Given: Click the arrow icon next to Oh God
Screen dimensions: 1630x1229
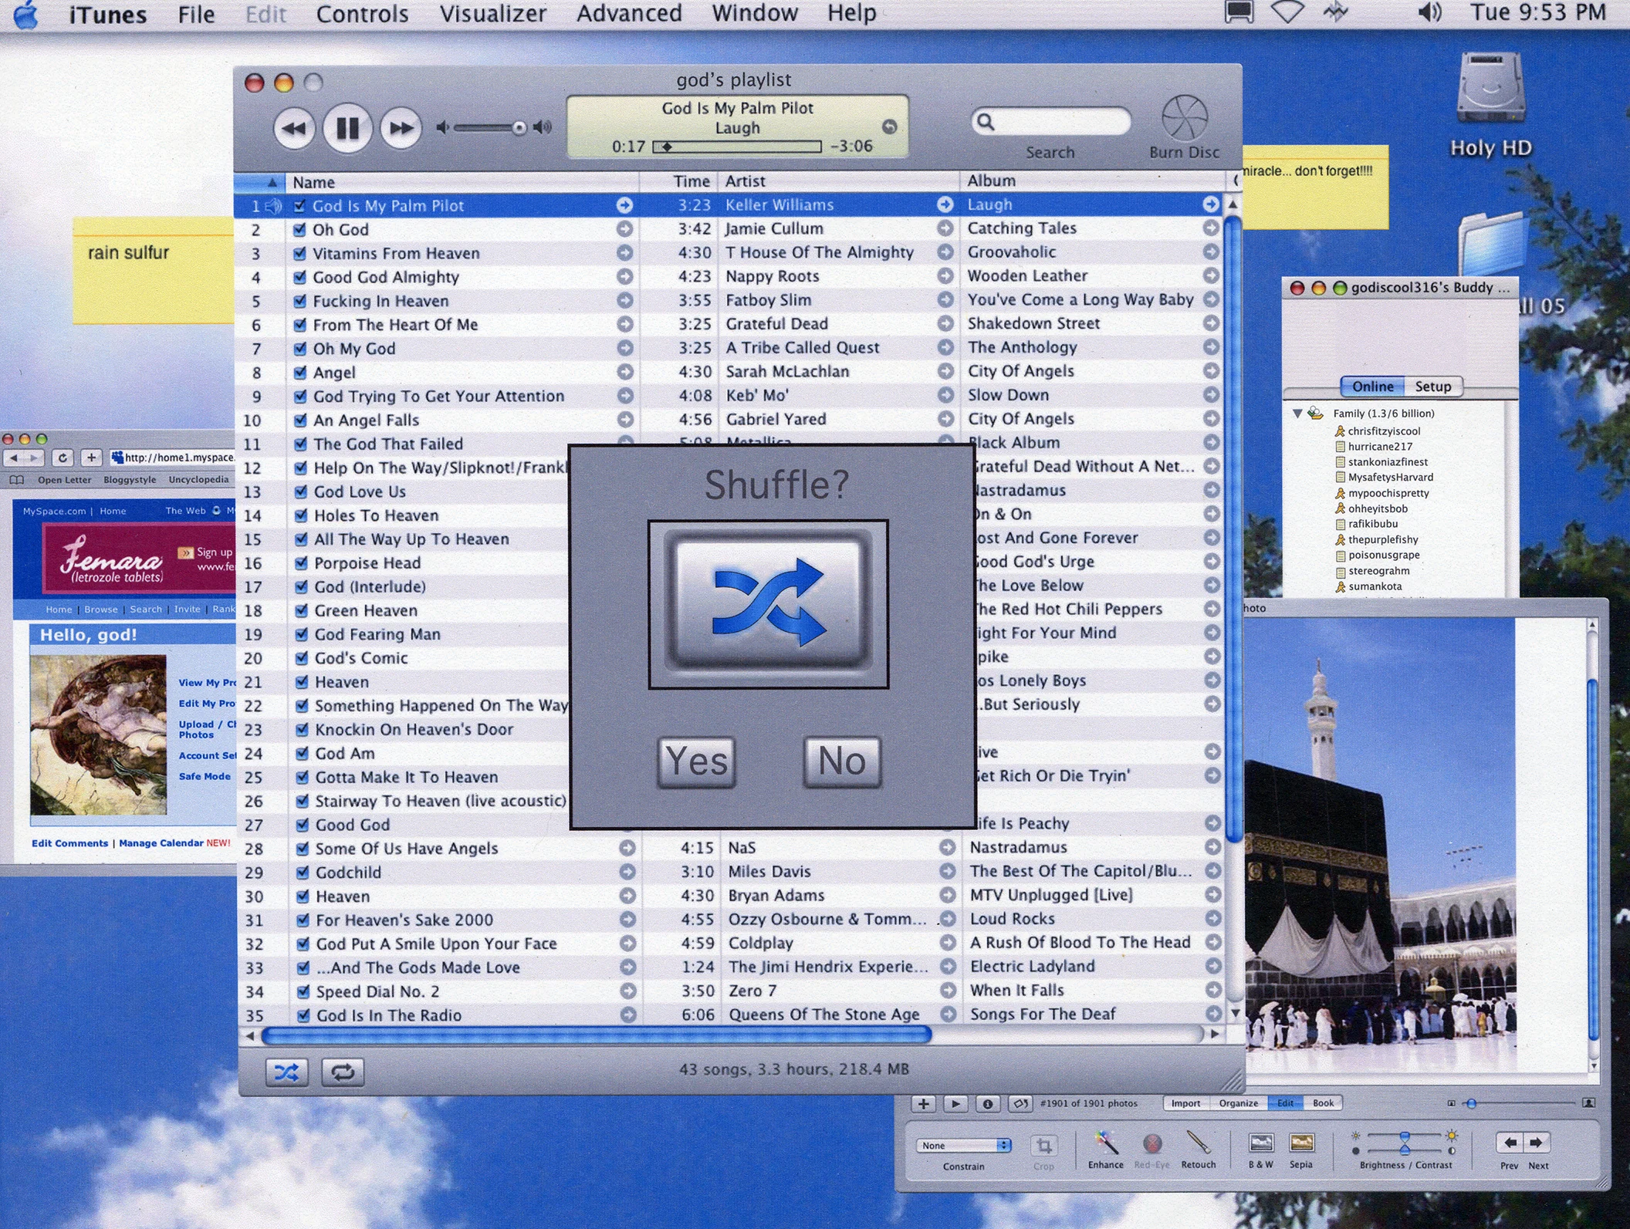Looking at the screenshot, I should point(624,229).
